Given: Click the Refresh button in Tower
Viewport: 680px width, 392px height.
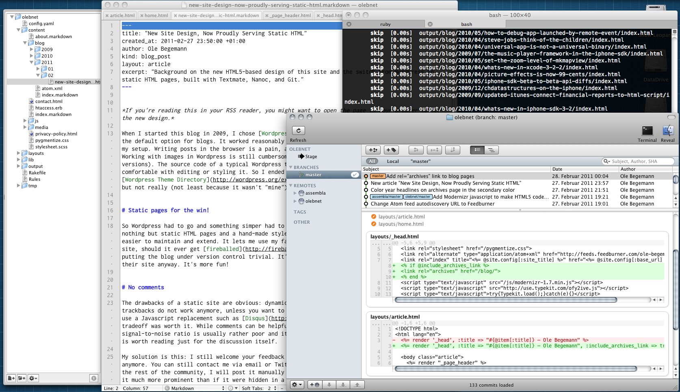Looking at the screenshot, I should tap(298, 131).
